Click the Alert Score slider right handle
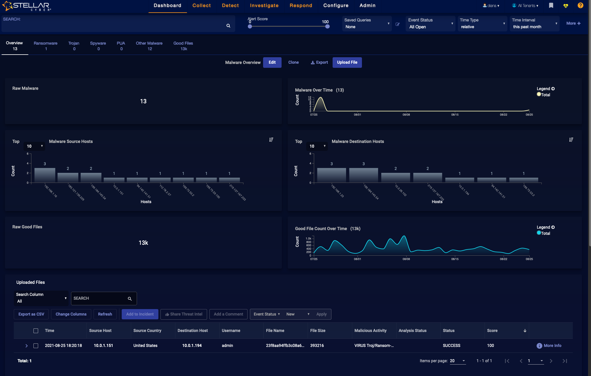Screen dimensions: 591x376 (327, 26)
